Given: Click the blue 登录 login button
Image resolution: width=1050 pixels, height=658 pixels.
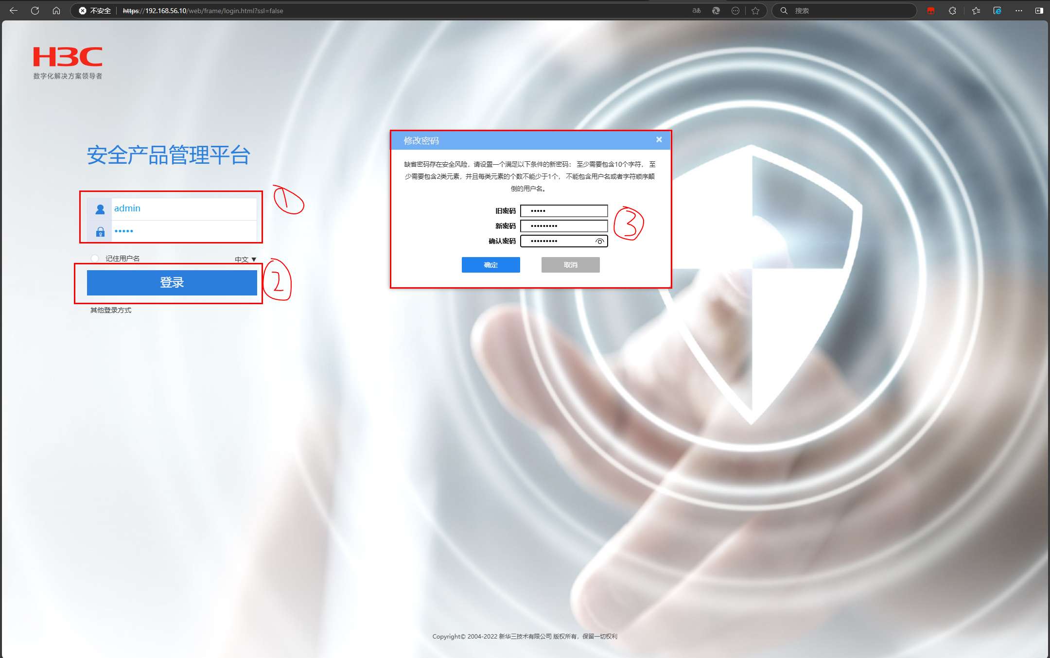Looking at the screenshot, I should pos(172,282).
